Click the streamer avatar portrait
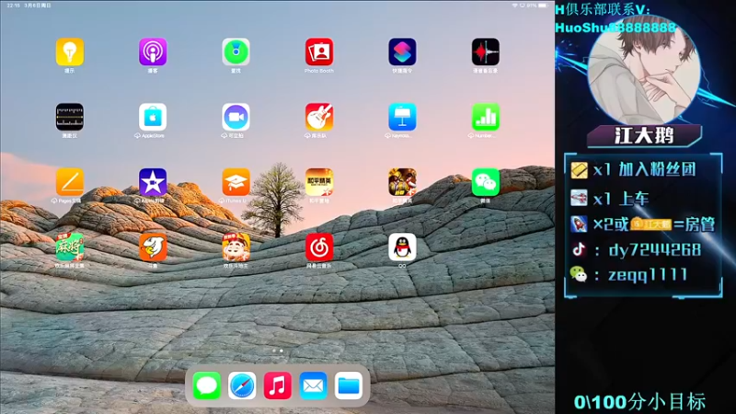The height and width of the screenshot is (414, 736). [x=644, y=71]
